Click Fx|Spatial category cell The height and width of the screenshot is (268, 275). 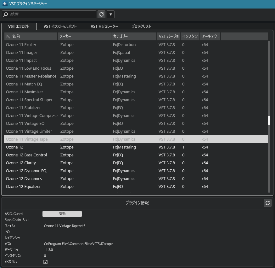(x=121, y=53)
